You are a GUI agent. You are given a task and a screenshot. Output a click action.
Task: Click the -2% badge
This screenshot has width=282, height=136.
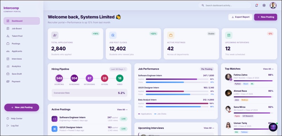270,33
